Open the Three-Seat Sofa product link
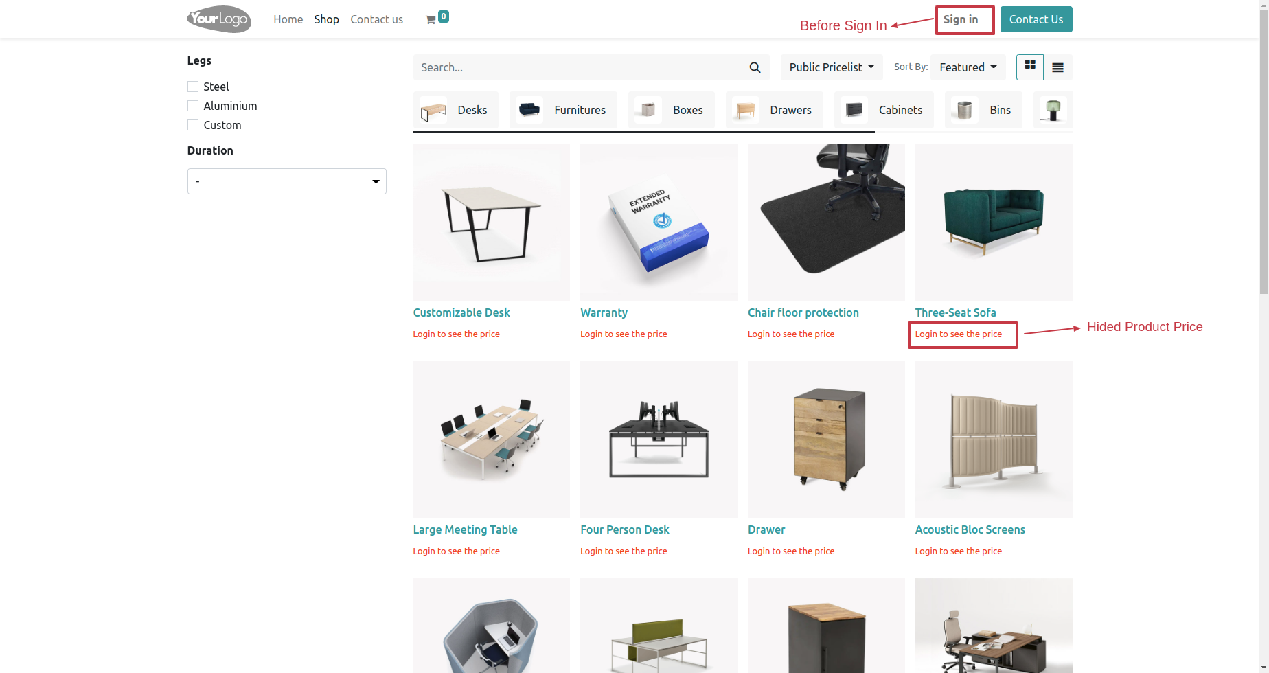1269x673 pixels. [956, 312]
